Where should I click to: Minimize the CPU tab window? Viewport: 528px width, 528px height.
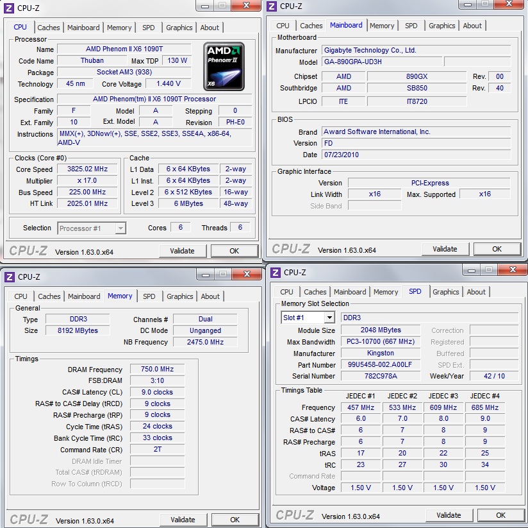click(x=205, y=6)
